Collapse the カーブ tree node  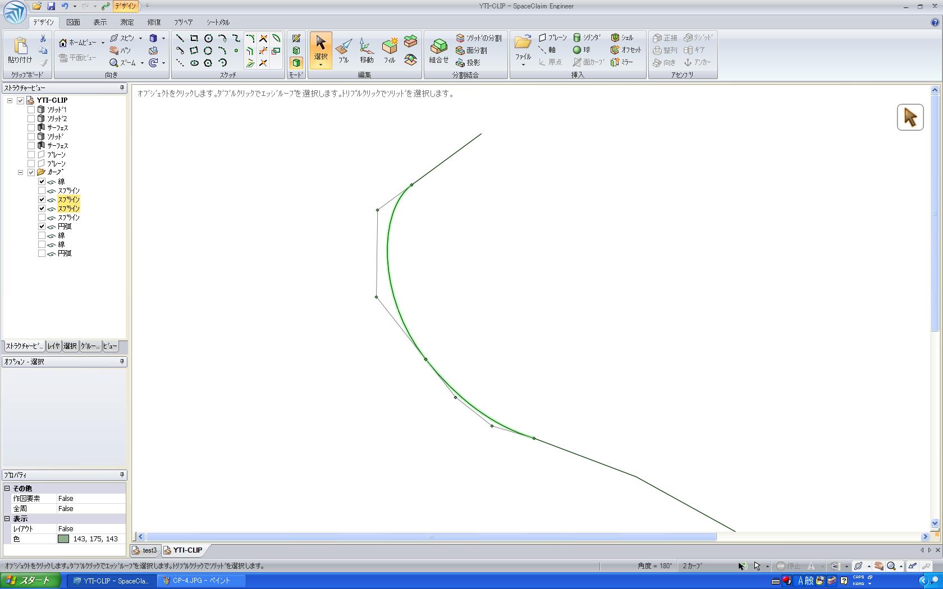[21, 172]
